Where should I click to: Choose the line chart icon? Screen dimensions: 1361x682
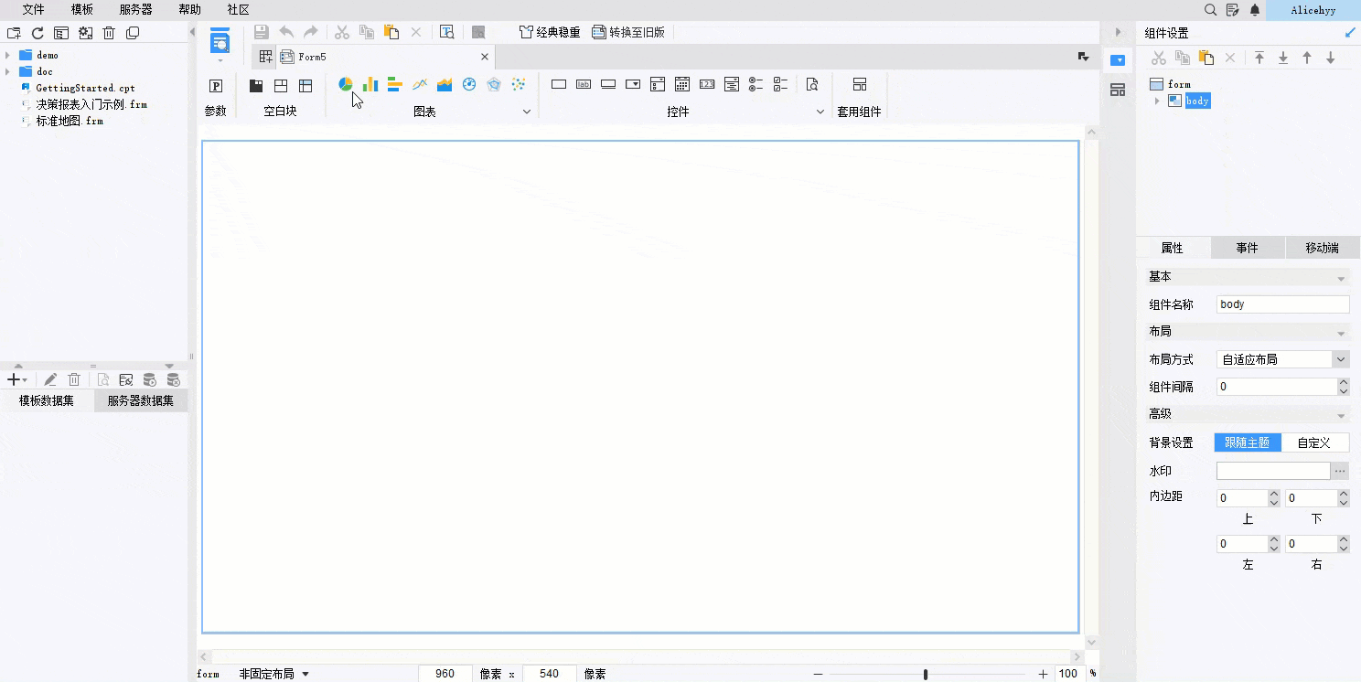[420, 84]
